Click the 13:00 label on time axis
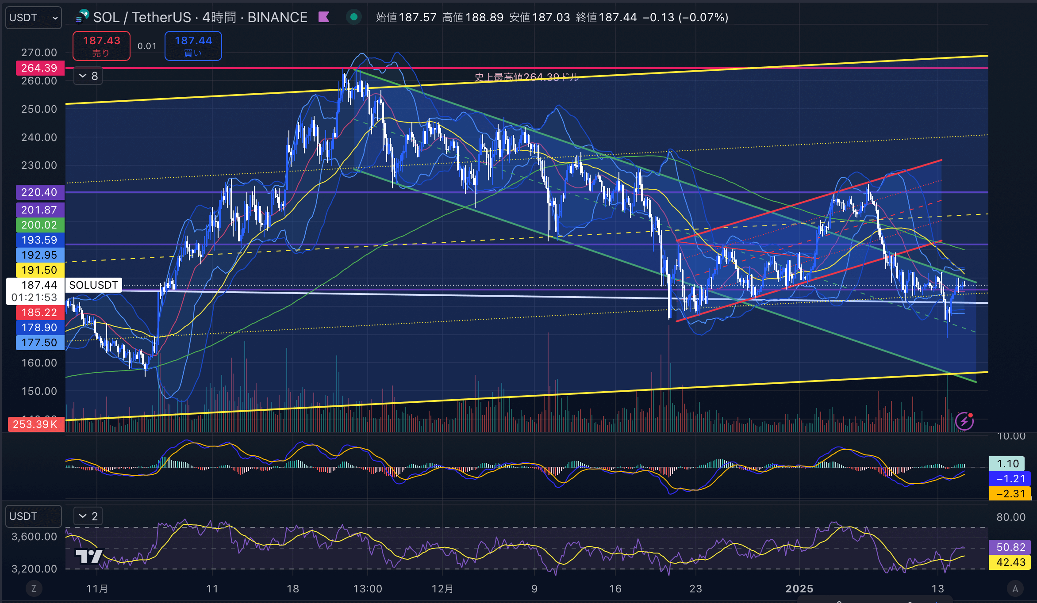The width and height of the screenshot is (1037, 603). (368, 589)
